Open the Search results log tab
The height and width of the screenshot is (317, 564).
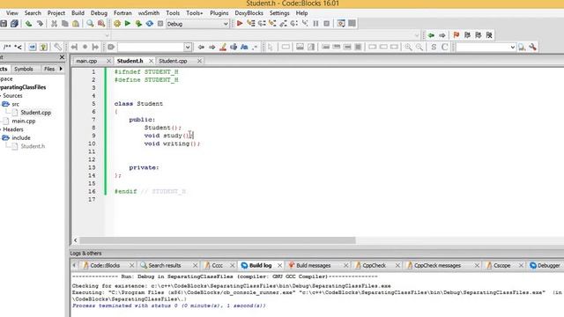point(165,265)
